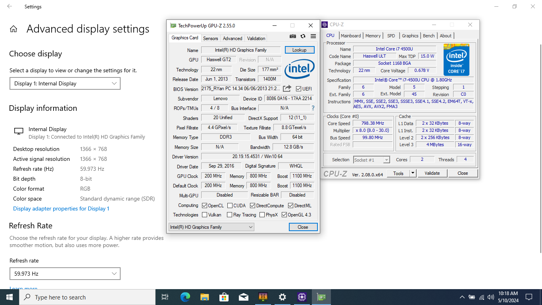Toggle the Ray Tracing checkbox

(229, 215)
